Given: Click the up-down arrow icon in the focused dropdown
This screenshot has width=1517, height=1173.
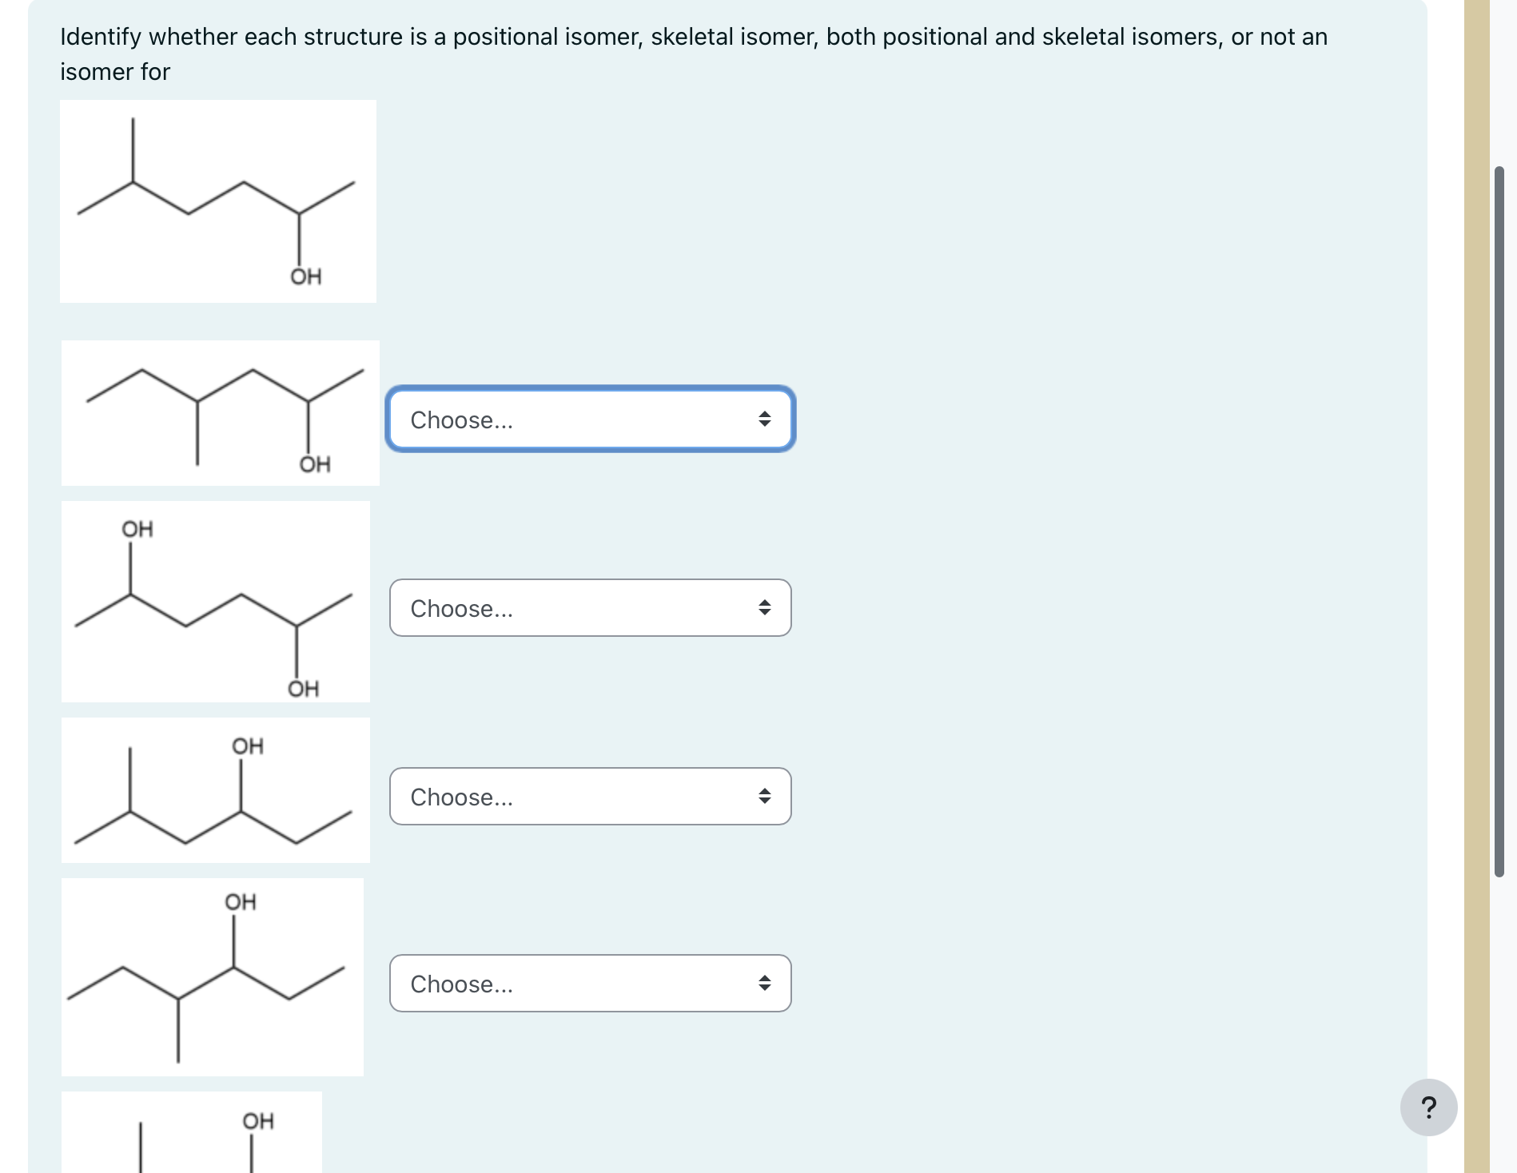Looking at the screenshot, I should pos(765,419).
